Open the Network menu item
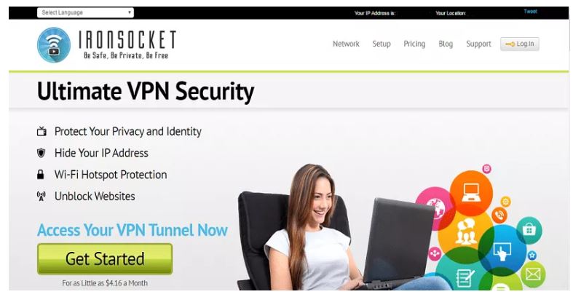The width and height of the screenshot is (573, 297). click(x=346, y=44)
